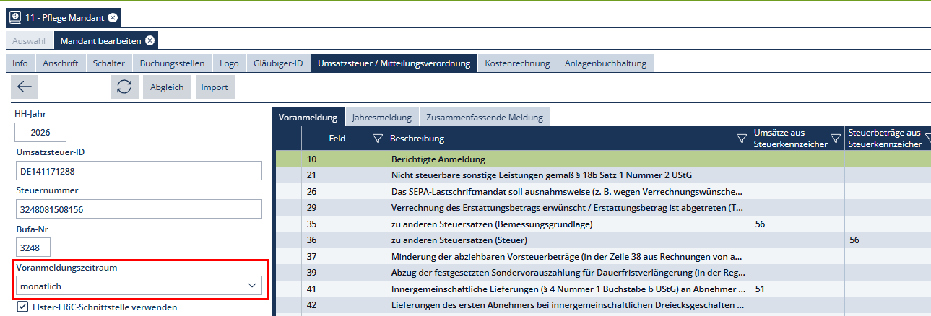Screen dimensions: 931x316
Task: Click the Steuernummer input field
Action: click(138, 209)
